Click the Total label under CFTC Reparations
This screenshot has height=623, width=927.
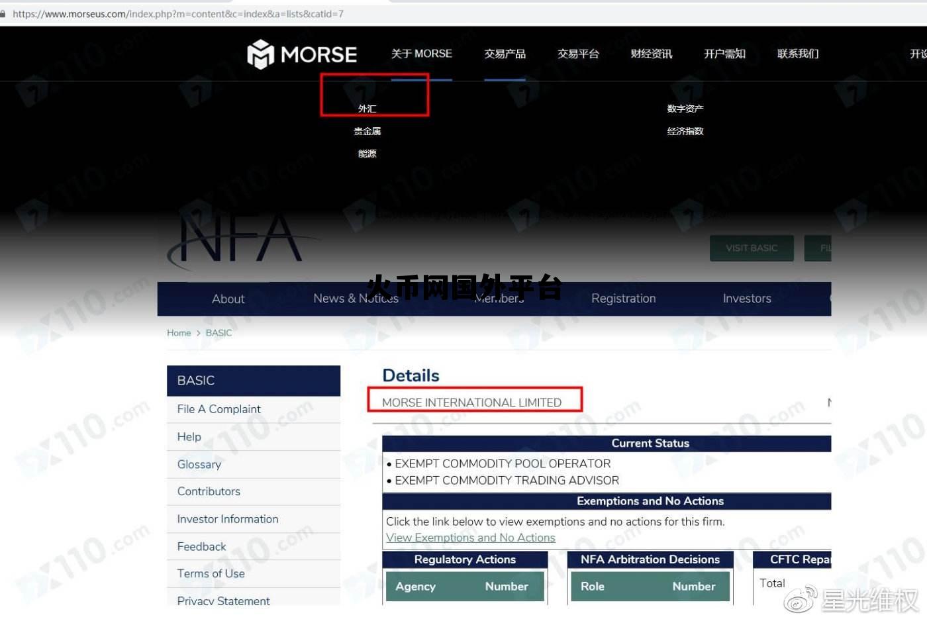click(x=772, y=583)
